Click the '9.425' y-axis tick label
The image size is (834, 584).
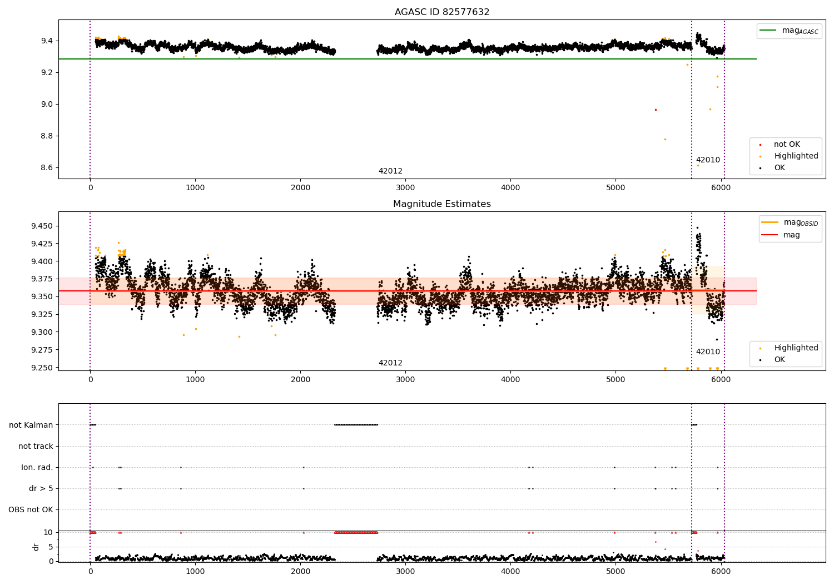(42, 244)
